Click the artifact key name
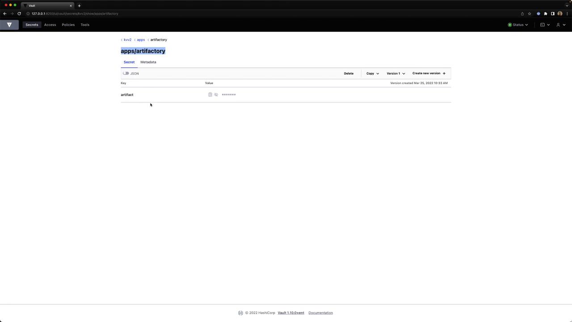 point(127,95)
